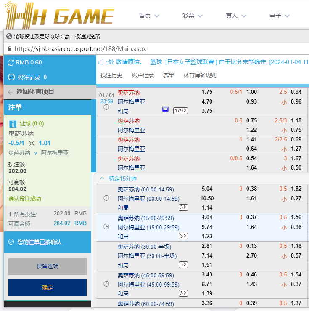The image size is (309, 311).
Task: Expand the 179 more markets button
Action: click(x=180, y=111)
